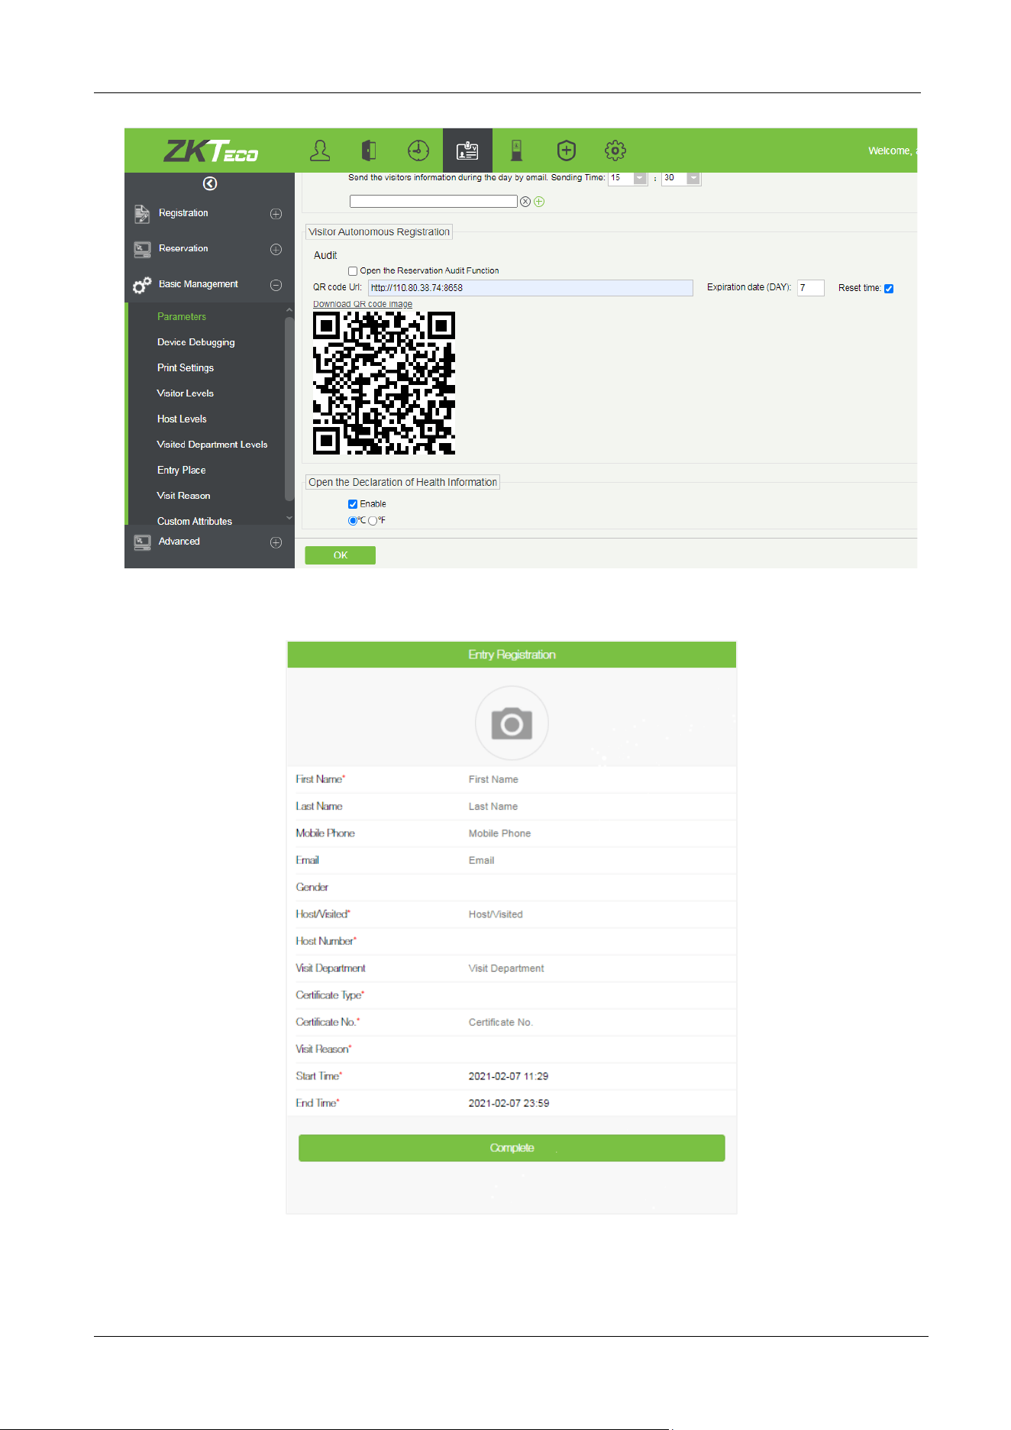Screen dimensions: 1011x1430
Task: Click the Visit Reason row in the form
Action: click(x=512, y=1049)
